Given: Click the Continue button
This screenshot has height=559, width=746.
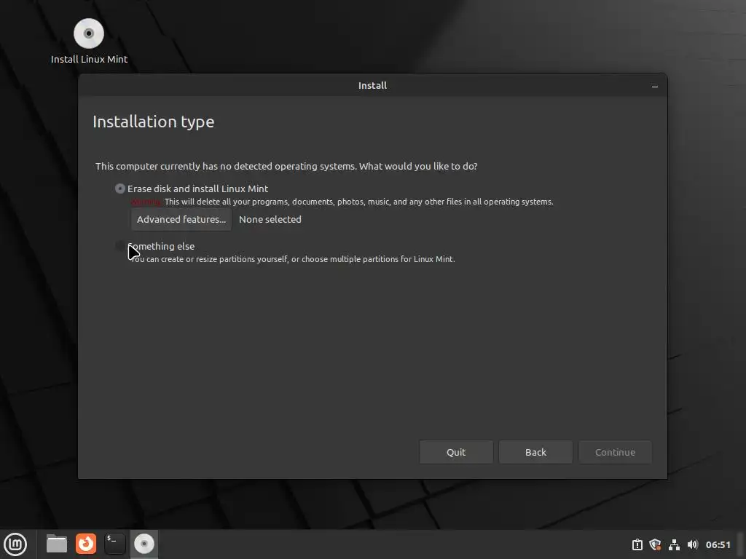Looking at the screenshot, I should [x=615, y=452].
